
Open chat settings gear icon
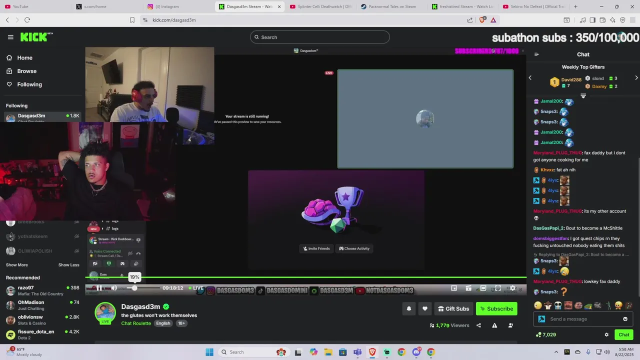pos(606,335)
